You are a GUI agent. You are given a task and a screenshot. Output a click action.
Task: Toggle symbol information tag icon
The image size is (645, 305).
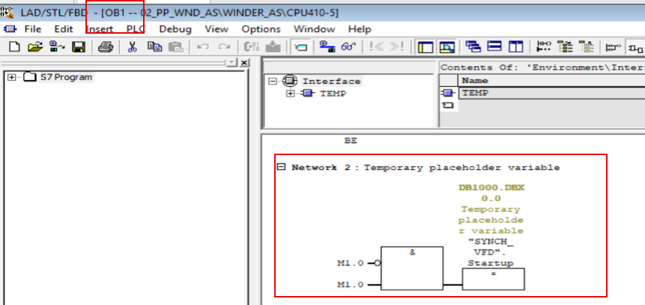point(300,47)
